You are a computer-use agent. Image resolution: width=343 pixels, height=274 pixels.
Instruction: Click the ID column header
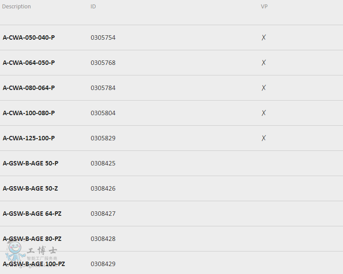(93, 7)
